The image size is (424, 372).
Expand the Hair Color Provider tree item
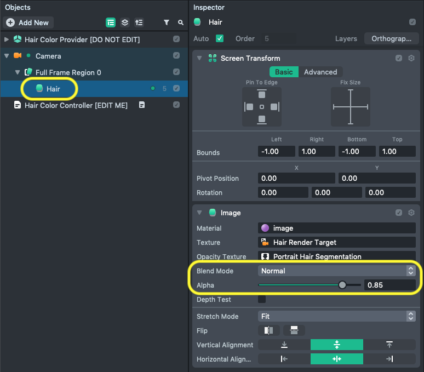[x=7, y=39]
